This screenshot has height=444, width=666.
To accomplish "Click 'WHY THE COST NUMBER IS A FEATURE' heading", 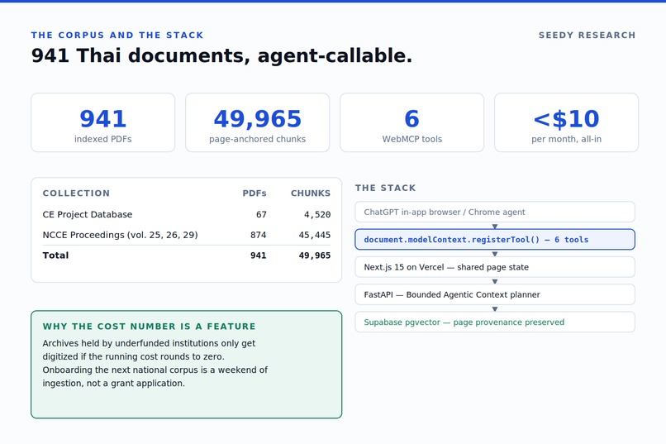I will [x=149, y=327].
